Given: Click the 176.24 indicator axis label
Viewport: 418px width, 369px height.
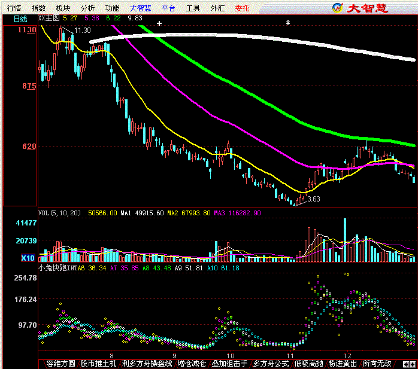Looking at the screenshot, I should coord(25,300).
